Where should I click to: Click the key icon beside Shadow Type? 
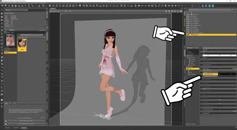point(234,68)
